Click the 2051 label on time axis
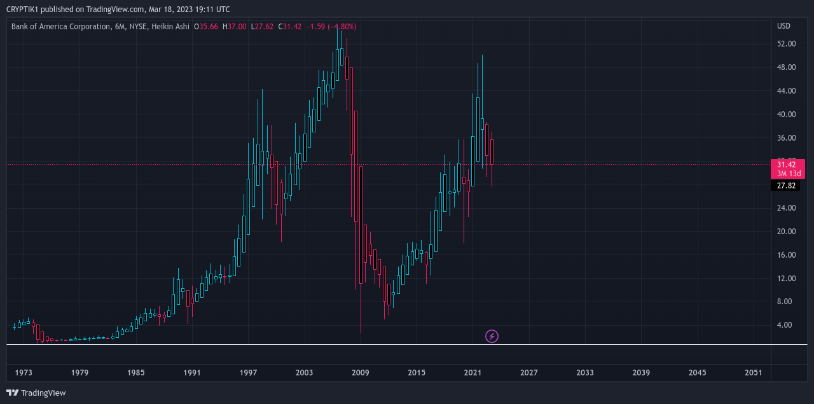This screenshot has height=404, width=814. tap(754, 373)
